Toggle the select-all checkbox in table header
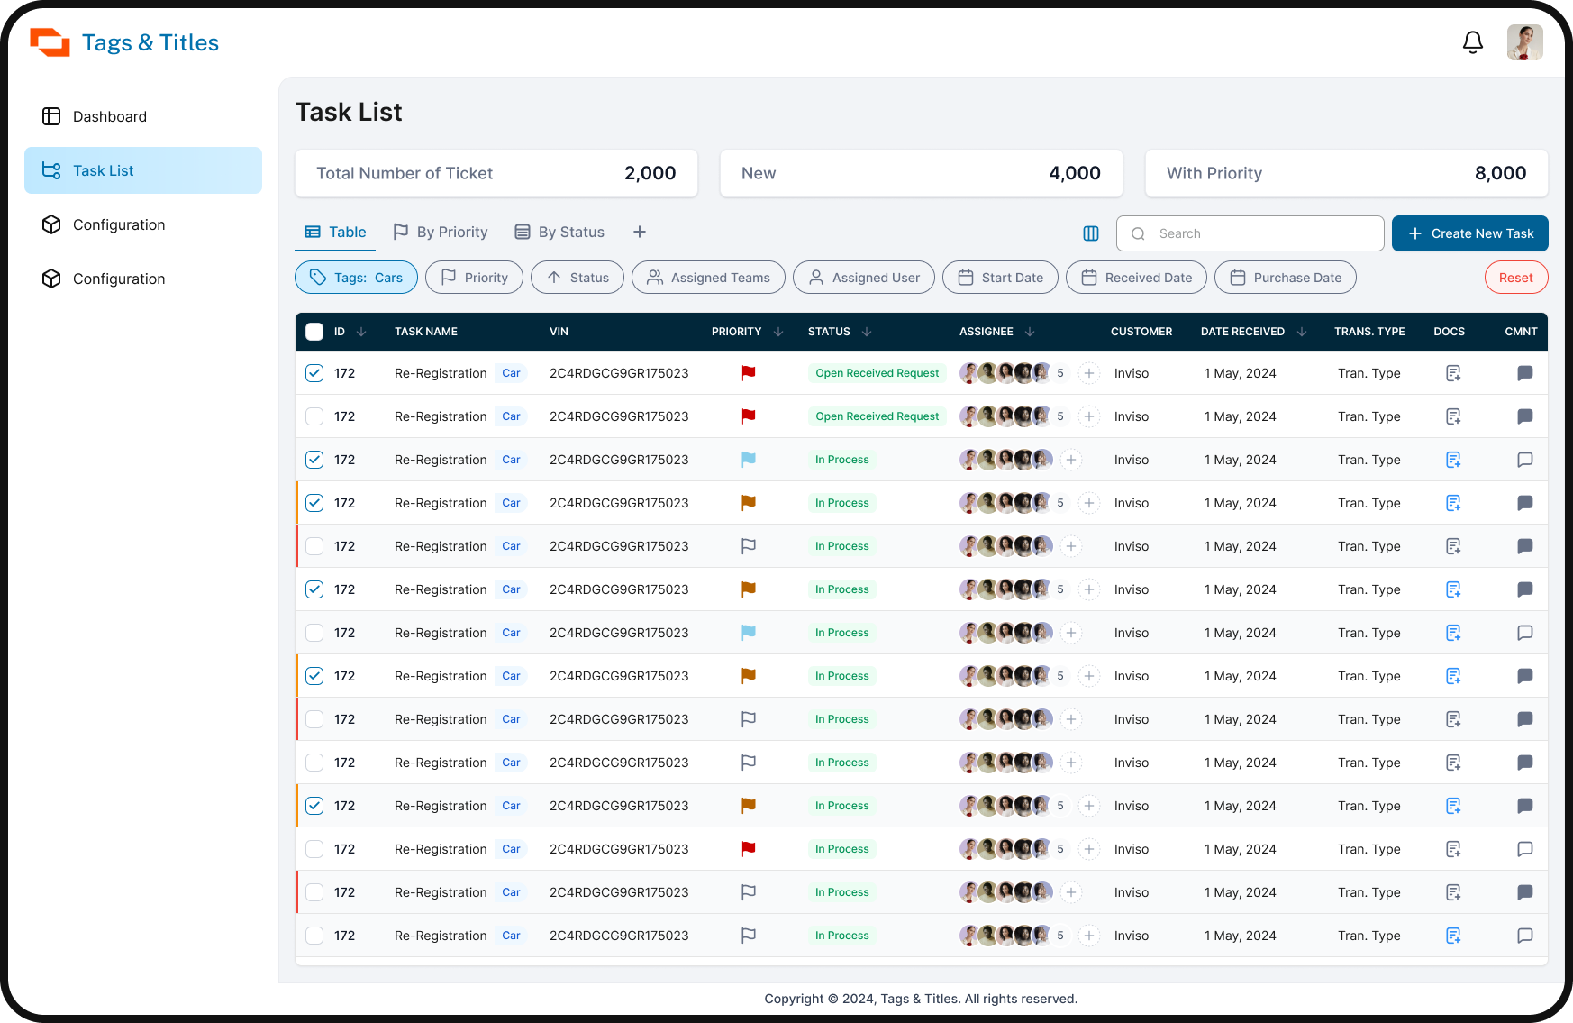This screenshot has height=1023, width=1573. pos(314,332)
